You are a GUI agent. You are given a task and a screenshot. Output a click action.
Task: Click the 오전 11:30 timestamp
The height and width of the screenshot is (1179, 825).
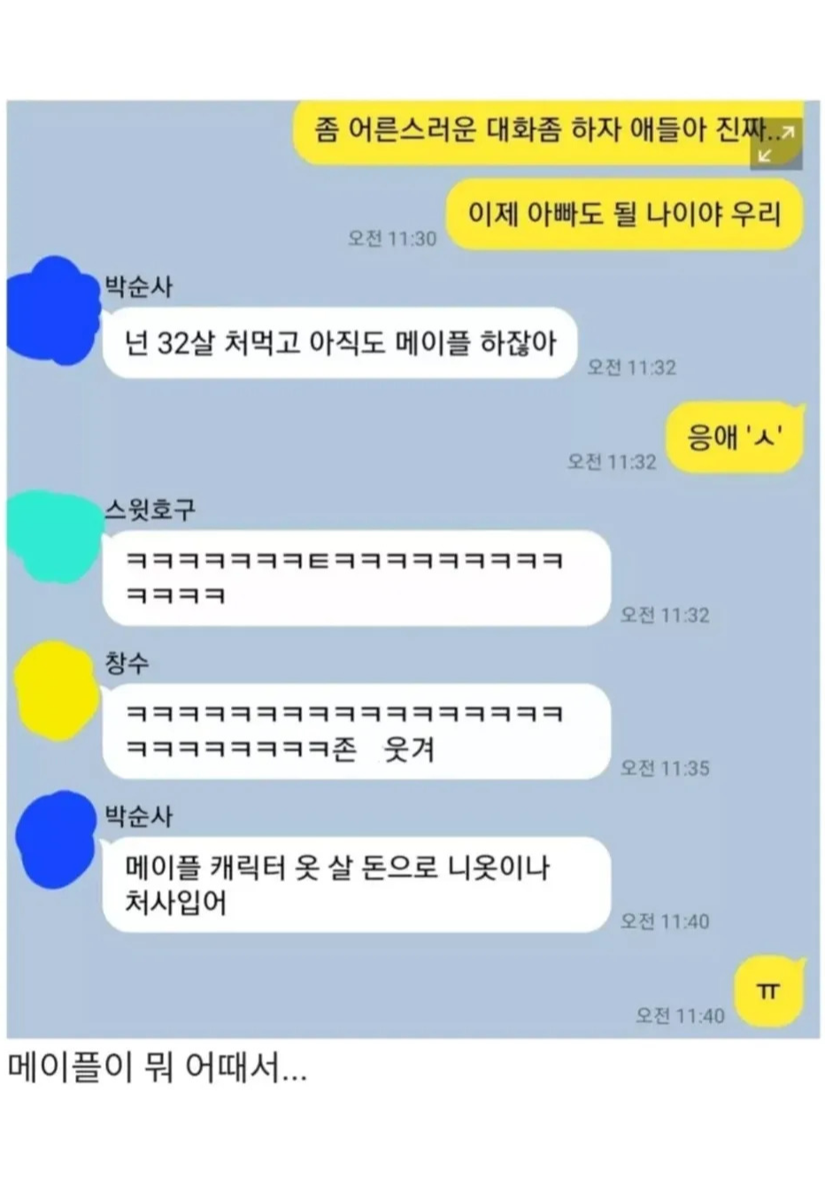click(392, 238)
